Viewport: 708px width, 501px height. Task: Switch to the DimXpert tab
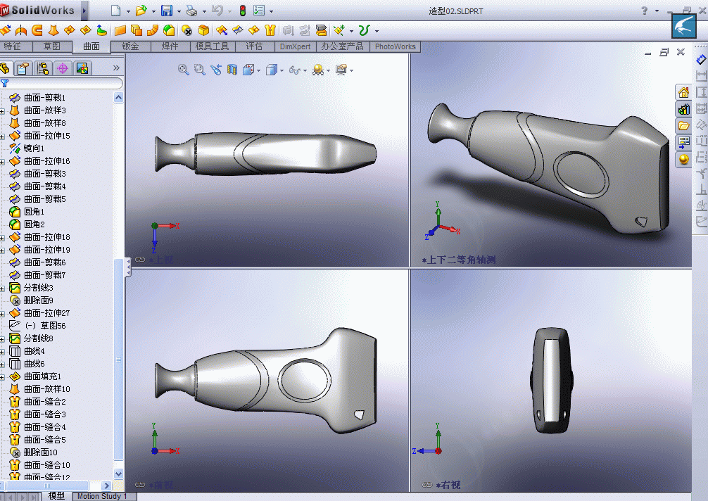point(296,46)
